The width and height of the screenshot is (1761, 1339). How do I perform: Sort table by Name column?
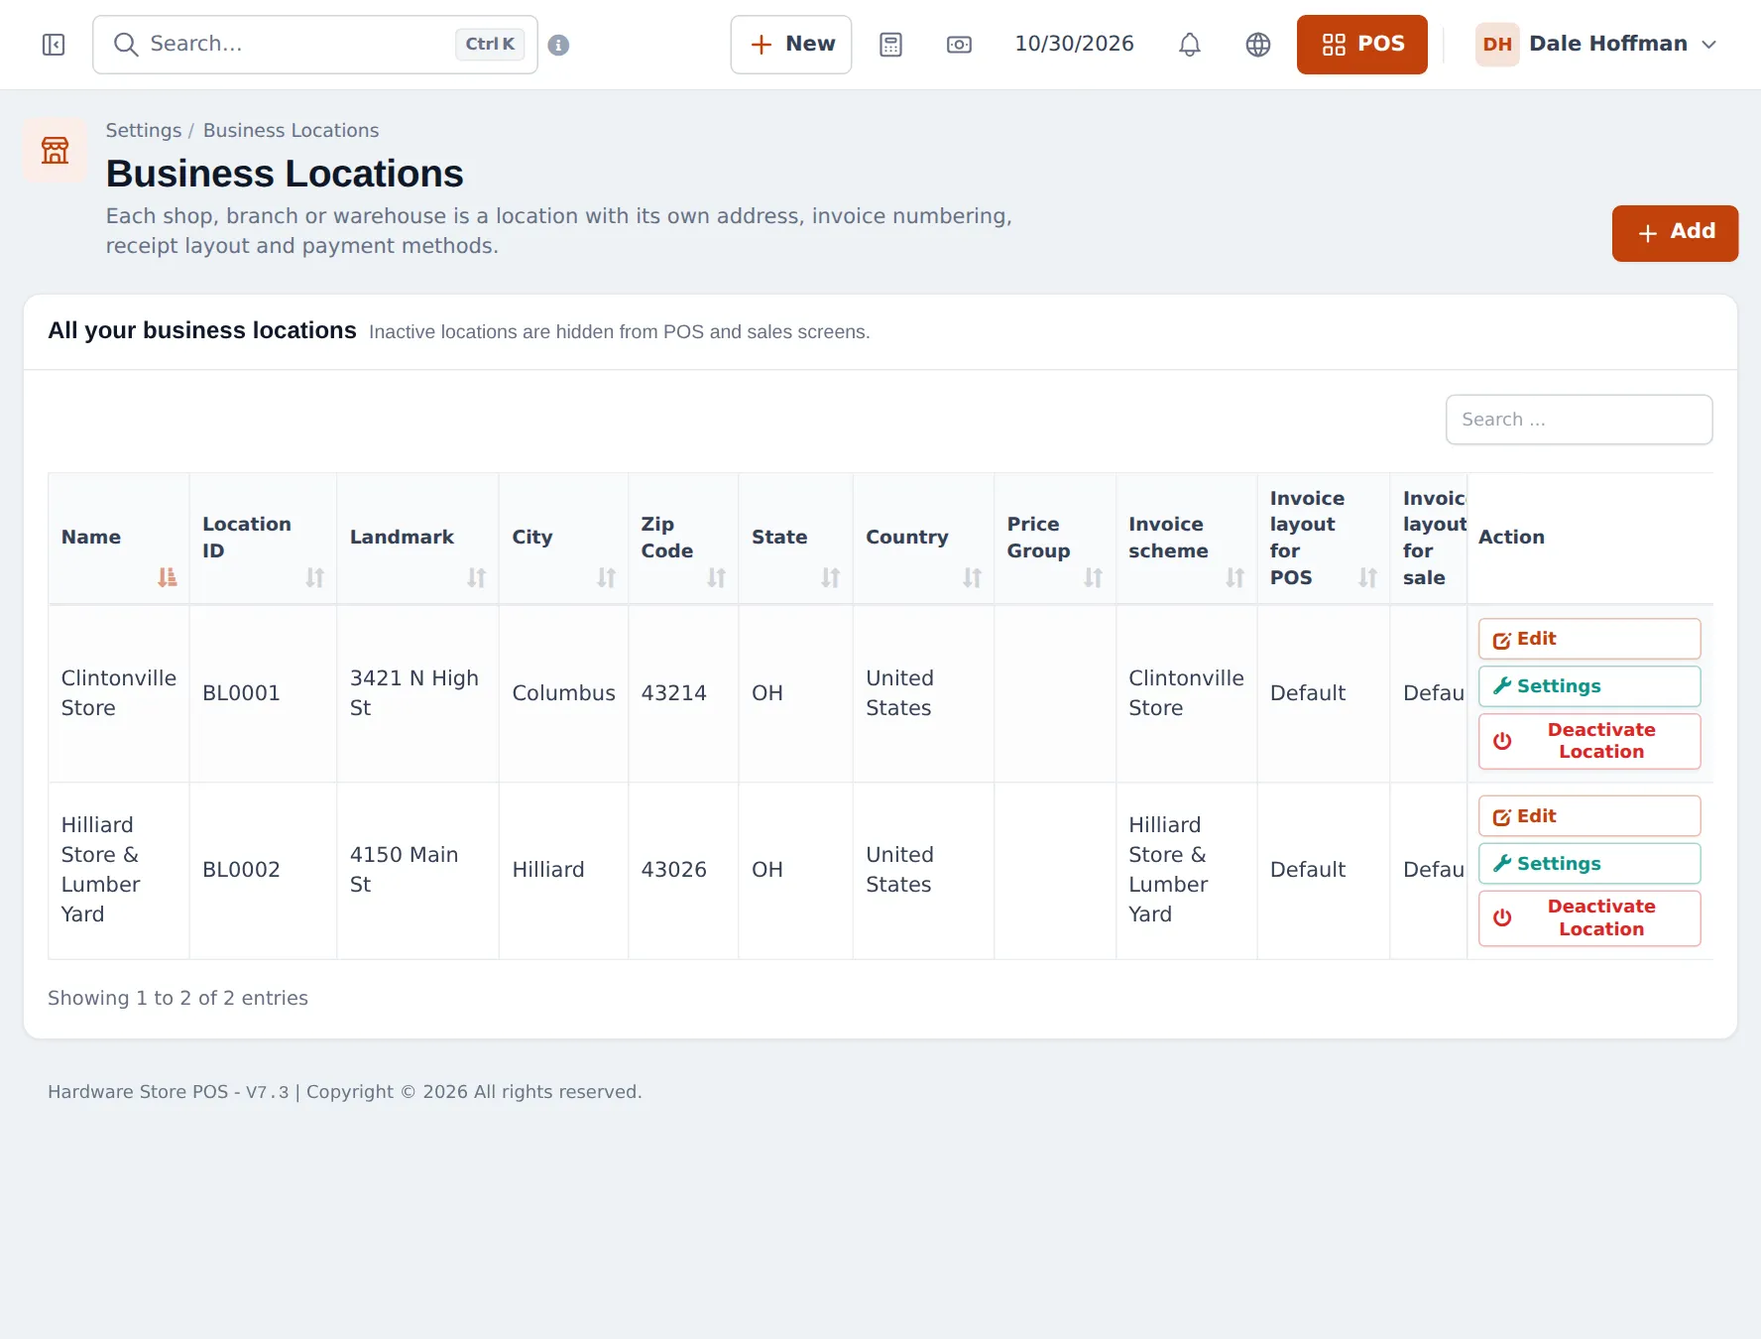click(118, 538)
